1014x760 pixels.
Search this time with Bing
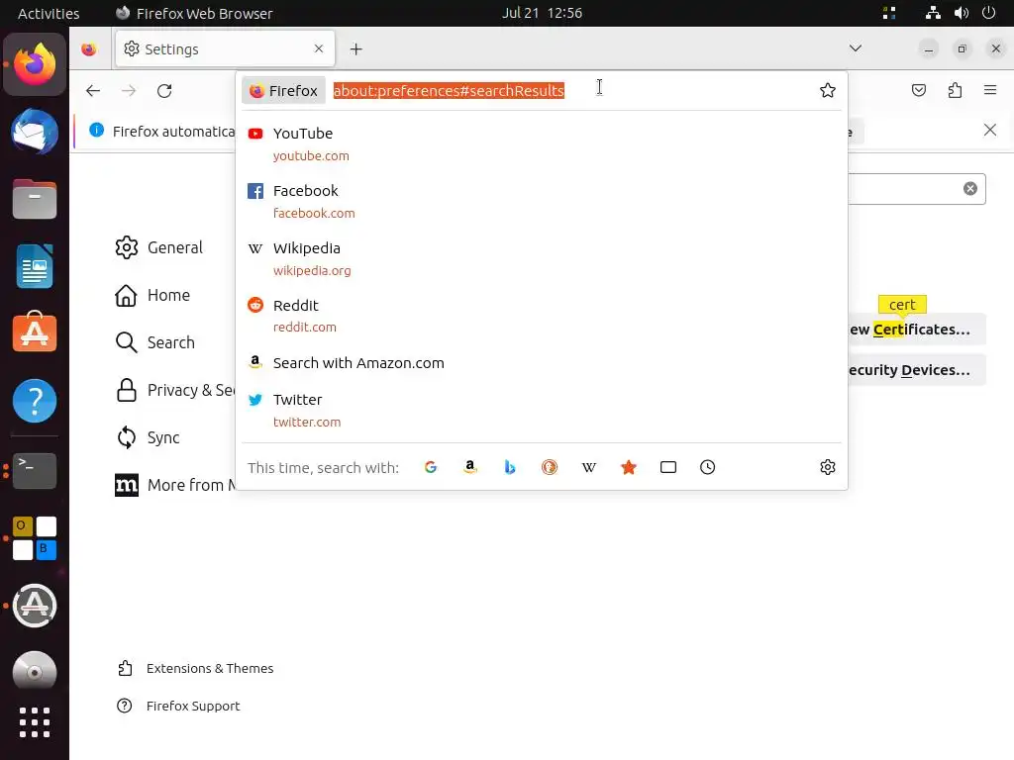pyautogui.click(x=510, y=467)
